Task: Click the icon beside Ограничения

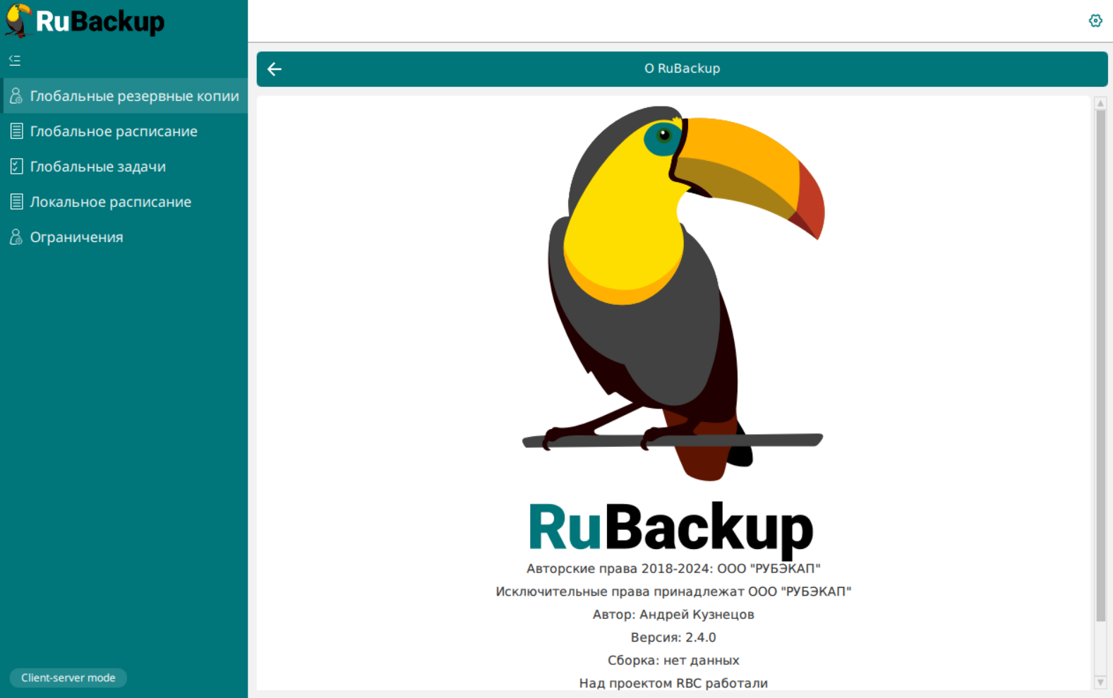Action: (x=16, y=237)
